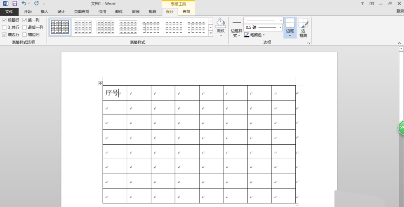The height and width of the screenshot is (207, 404).
Task: Click the Word application icon at top-left
Action: click(5, 4)
